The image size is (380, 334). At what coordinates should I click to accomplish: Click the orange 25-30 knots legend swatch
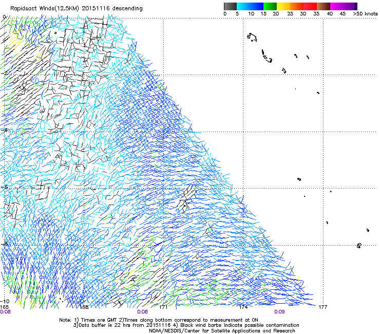(297, 6)
